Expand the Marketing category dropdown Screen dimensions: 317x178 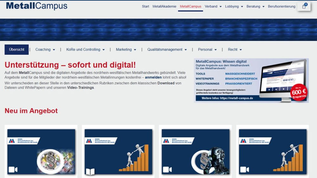point(126,49)
